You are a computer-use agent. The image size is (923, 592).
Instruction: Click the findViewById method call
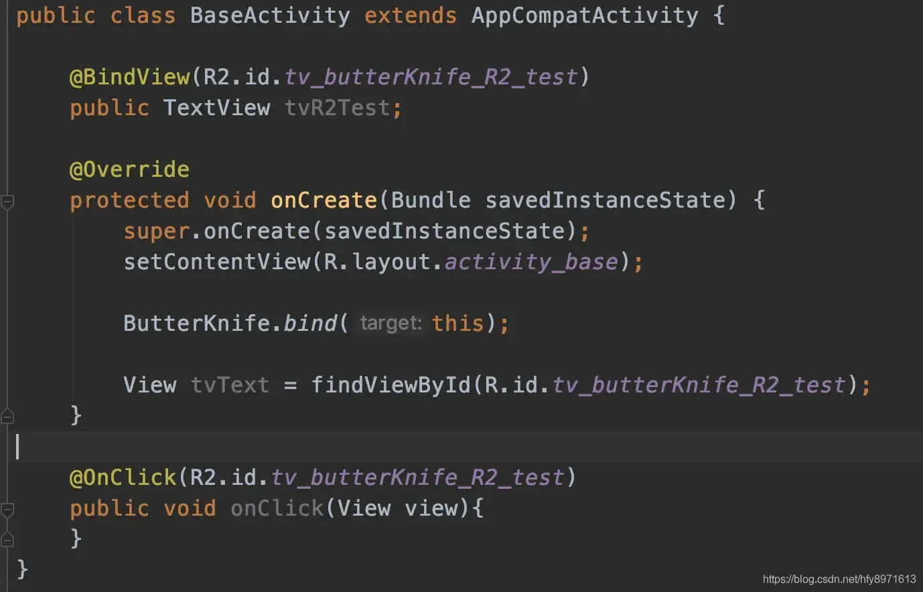click(x=391, y=385)
